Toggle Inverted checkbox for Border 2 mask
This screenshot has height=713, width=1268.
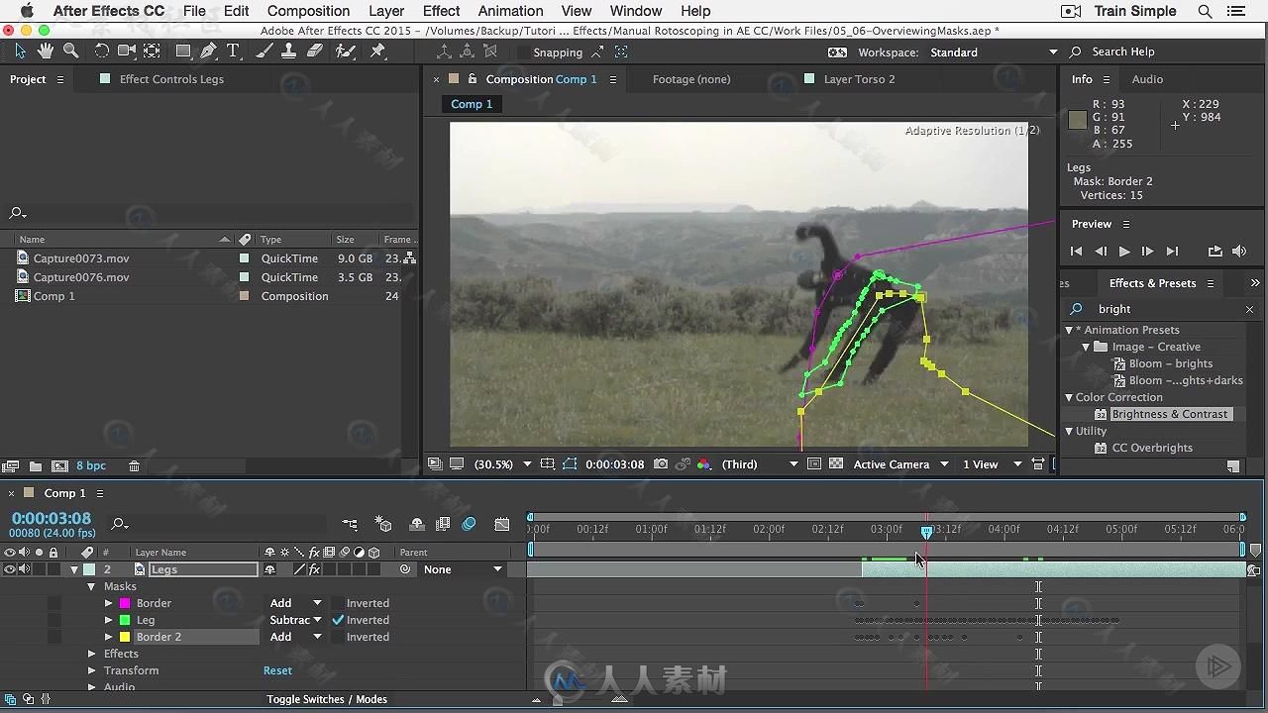coord(338,637)
